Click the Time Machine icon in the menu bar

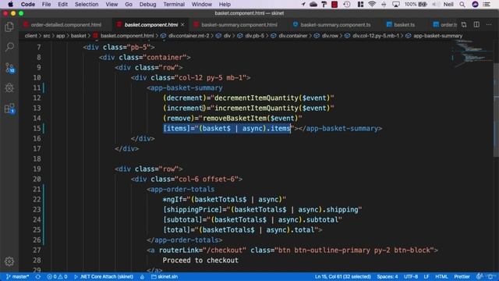[x=347, y=4]
